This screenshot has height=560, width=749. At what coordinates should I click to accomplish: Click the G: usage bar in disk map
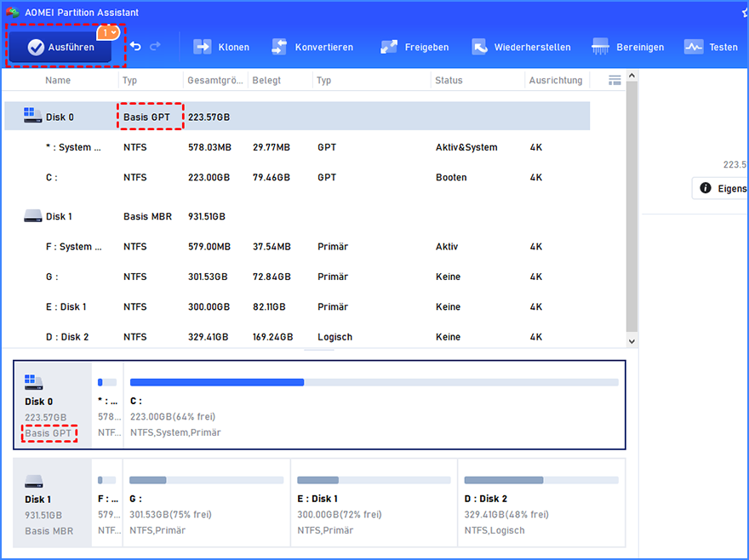[x=206, y=480]
